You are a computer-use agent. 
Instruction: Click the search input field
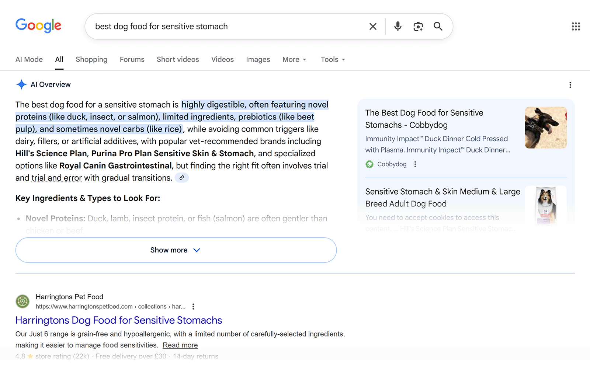coord(221,26)
